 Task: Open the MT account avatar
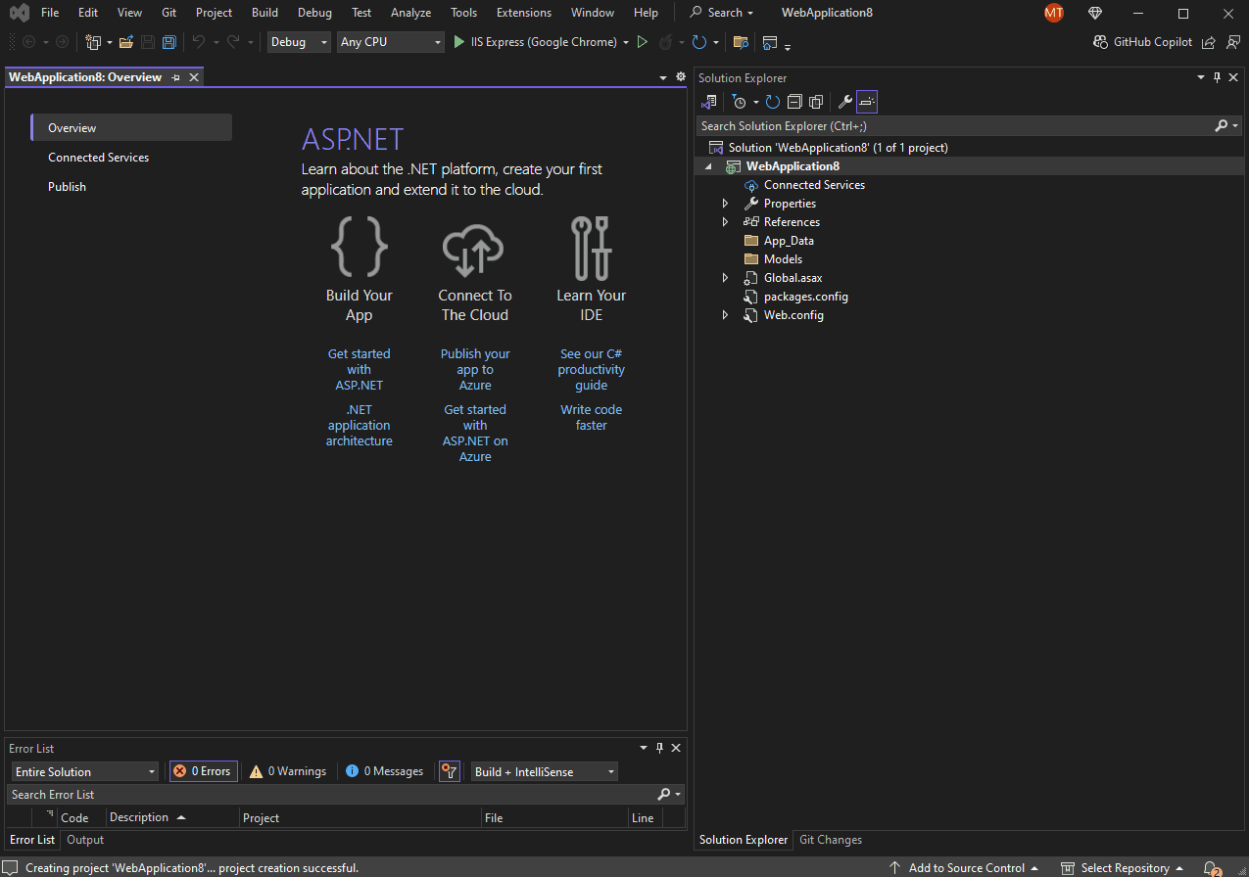click(1054, 13)
